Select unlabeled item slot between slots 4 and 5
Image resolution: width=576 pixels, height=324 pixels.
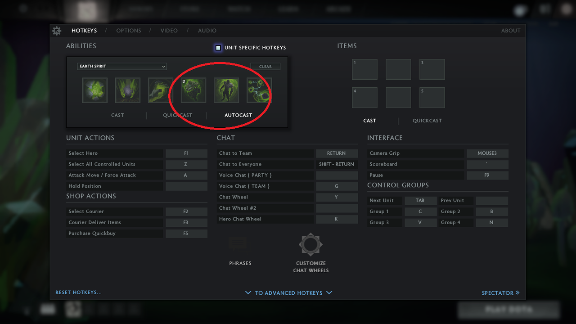click(x=398, y=98)
